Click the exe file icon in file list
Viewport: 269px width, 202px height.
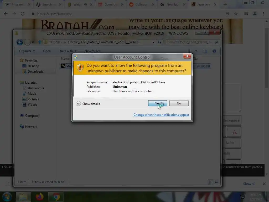pyautogui.click(x=63, y=66)
